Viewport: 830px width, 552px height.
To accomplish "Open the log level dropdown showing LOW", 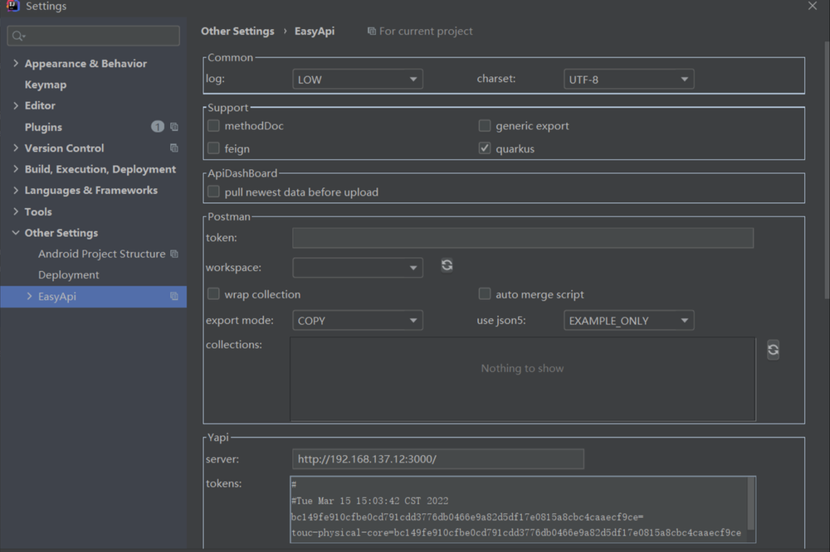I will 358,80.
